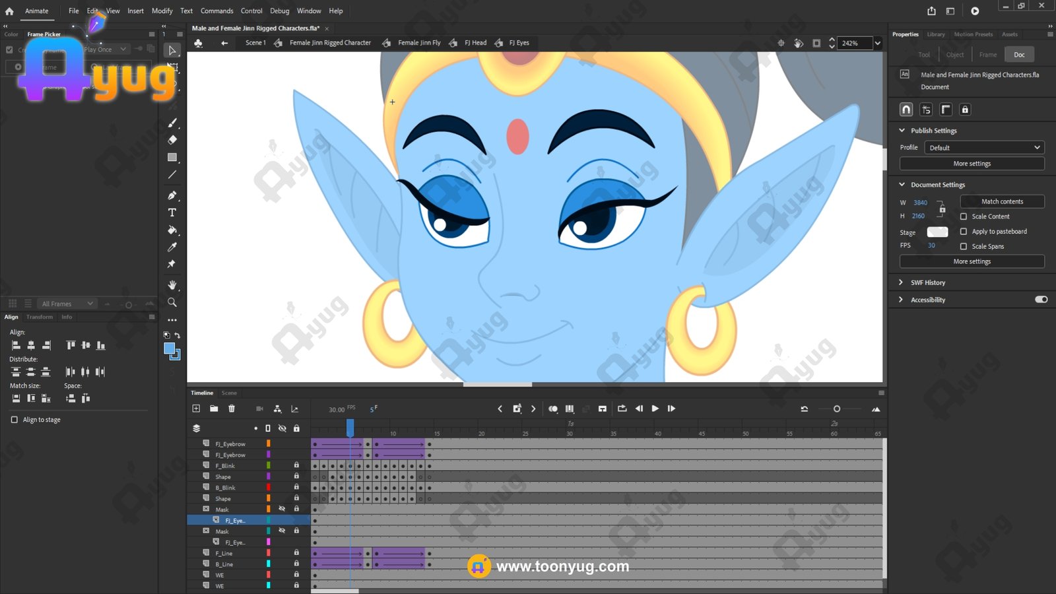Expand the SWF History section
Screen dimensions: 1056x594
click(x=902, y=282)
